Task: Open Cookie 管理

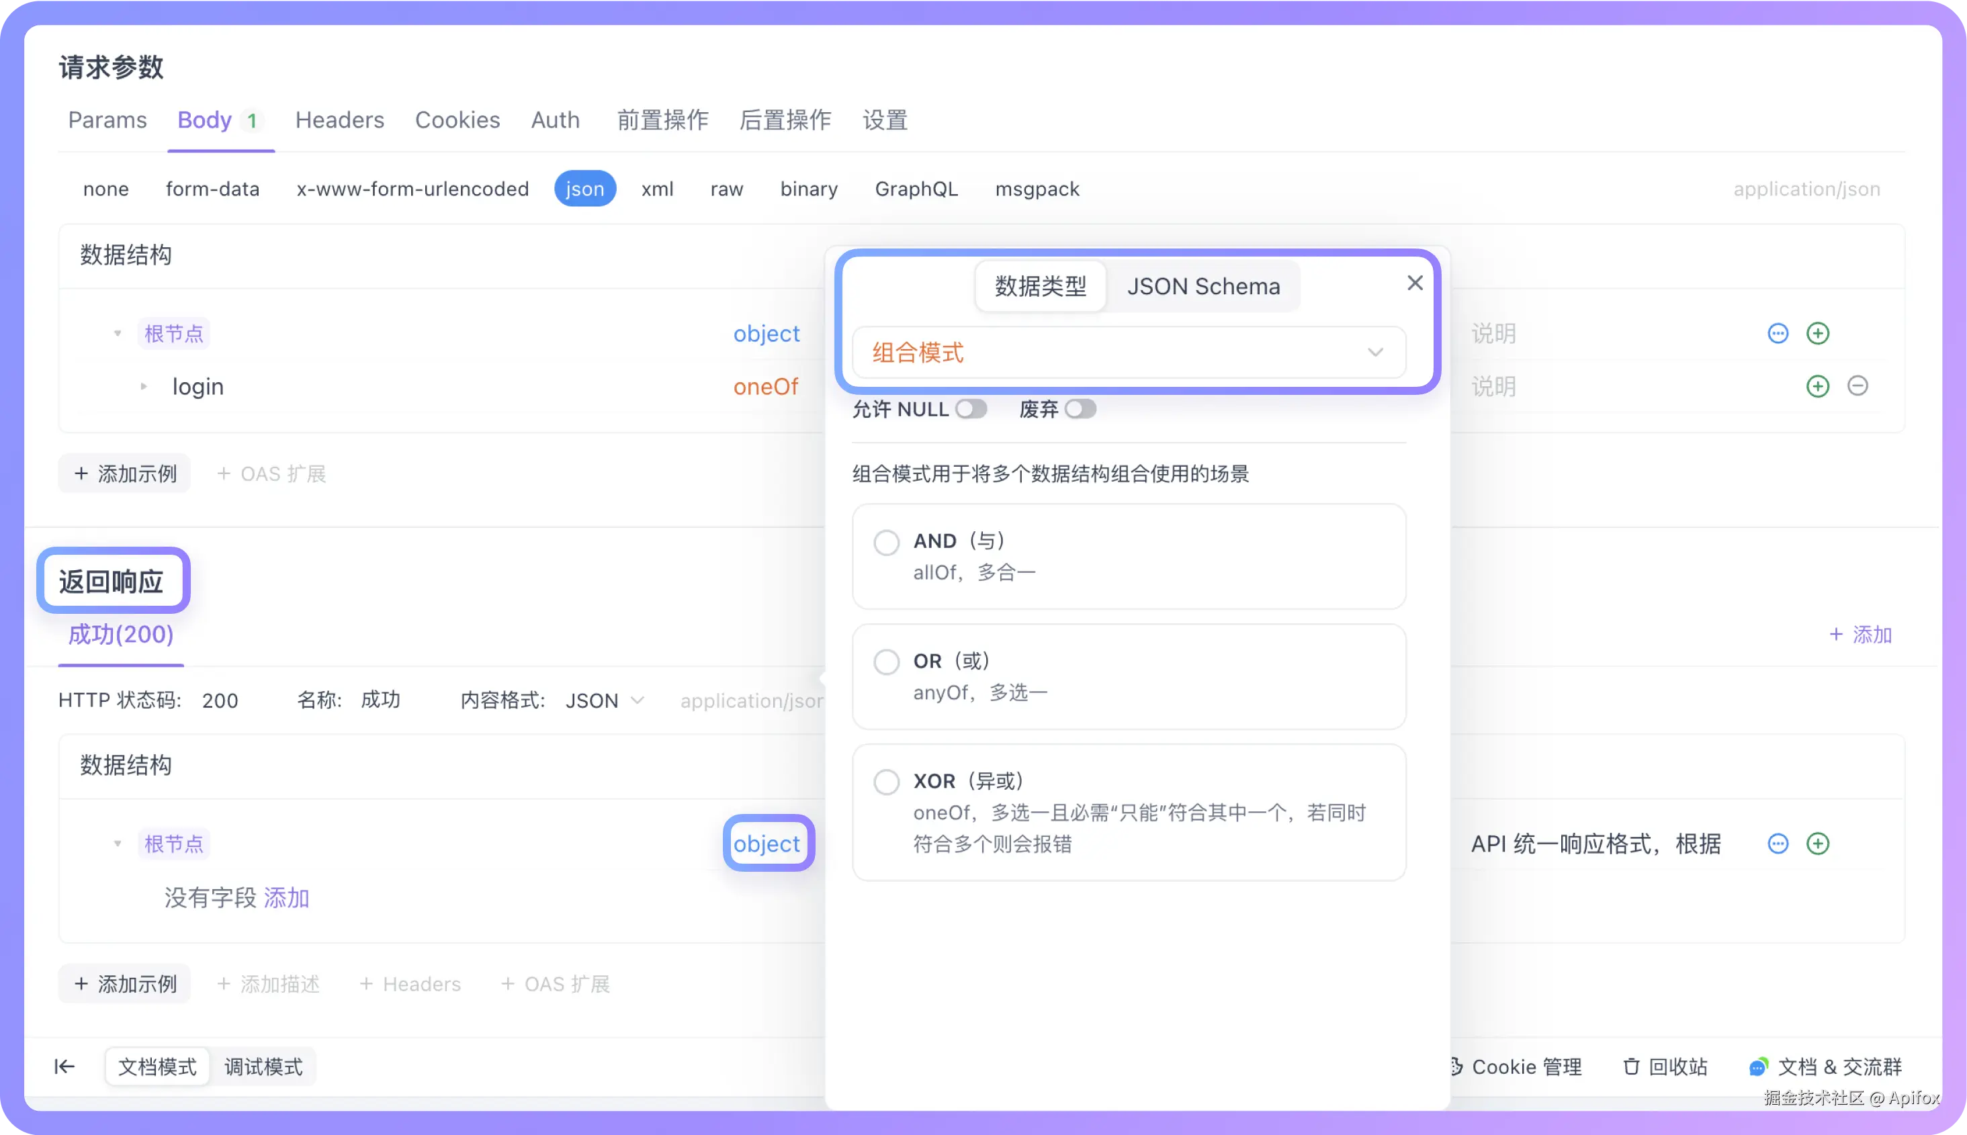Action: tap(1515, 1066)
